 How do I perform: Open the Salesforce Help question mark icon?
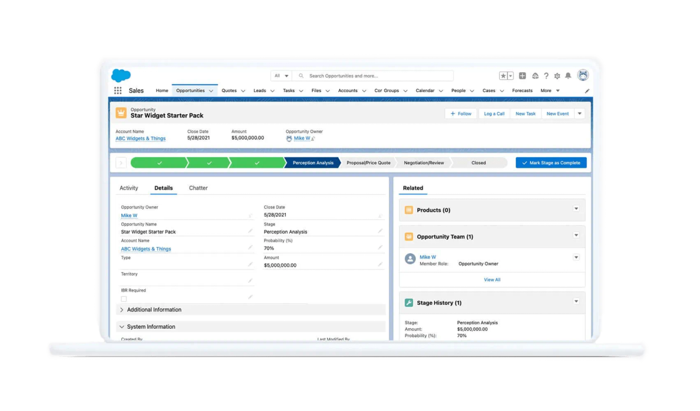[x=546, y=76]
